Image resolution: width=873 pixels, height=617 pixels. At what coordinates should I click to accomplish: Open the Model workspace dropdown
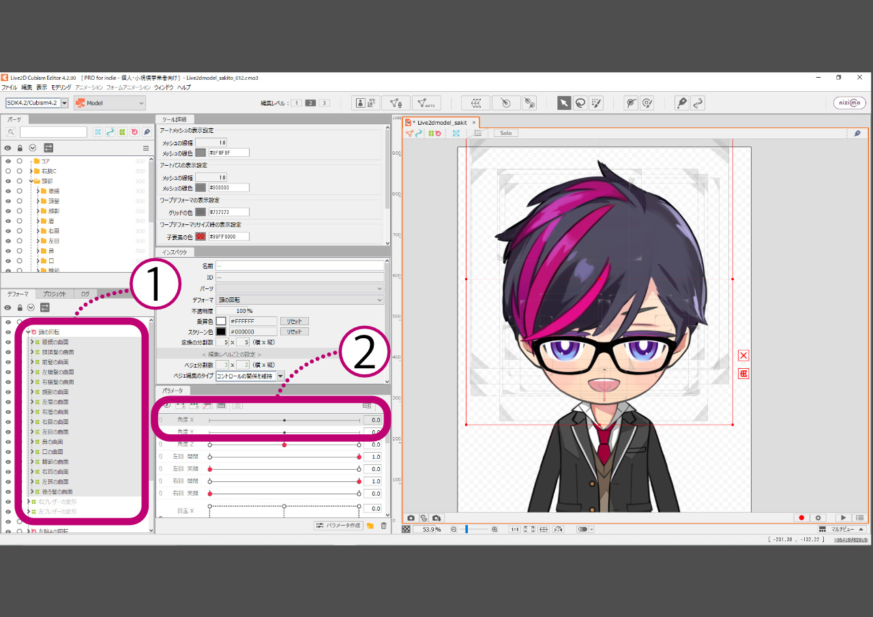(110, 103)
